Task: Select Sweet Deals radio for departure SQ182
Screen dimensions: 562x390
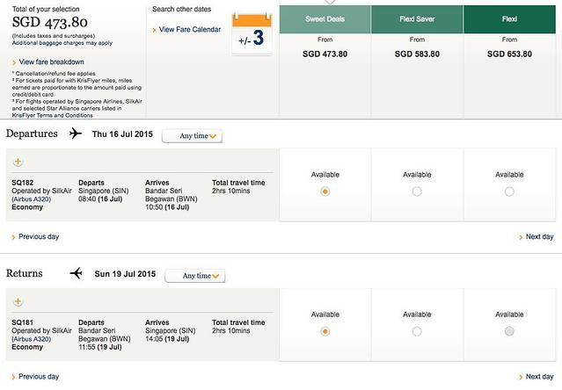Action: 325,191
